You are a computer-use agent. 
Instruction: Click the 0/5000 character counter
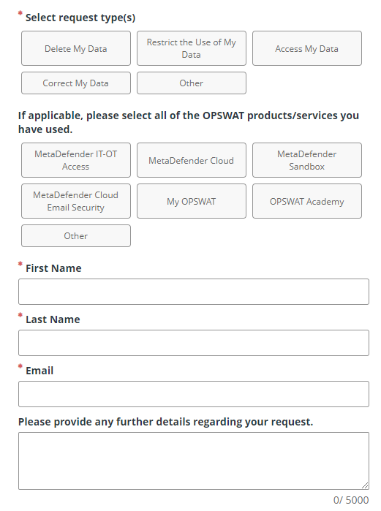click(351, 500)
